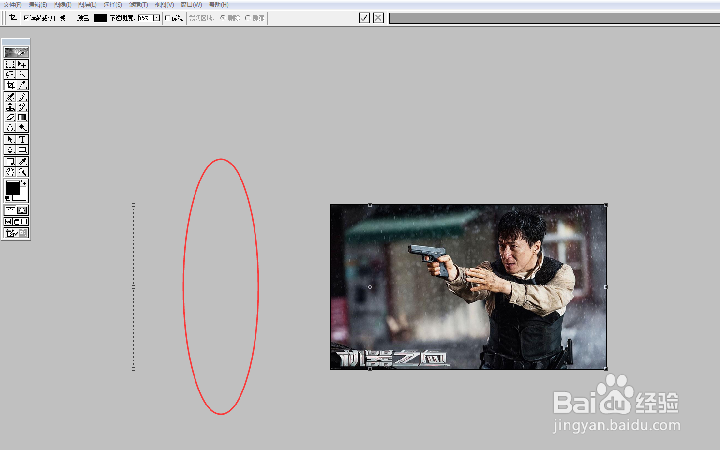Switch to Full Screen with menu bar mode
Image resolution: width=720 pixels, height=450 pixels.
tap(16, 222)
